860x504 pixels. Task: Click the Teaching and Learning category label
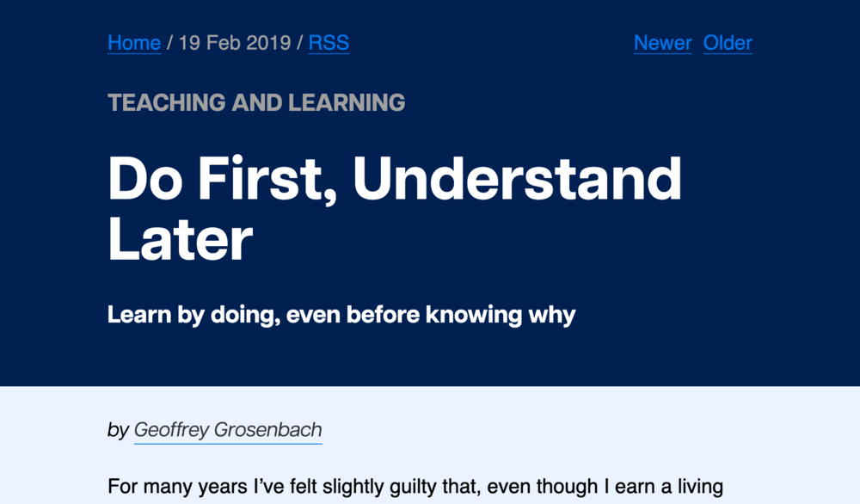click(x=257, y=102)
